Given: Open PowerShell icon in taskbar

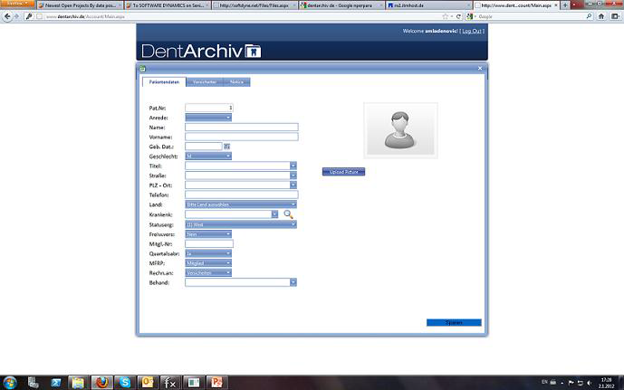Looking at the screenshot, I should coord(56,383).
